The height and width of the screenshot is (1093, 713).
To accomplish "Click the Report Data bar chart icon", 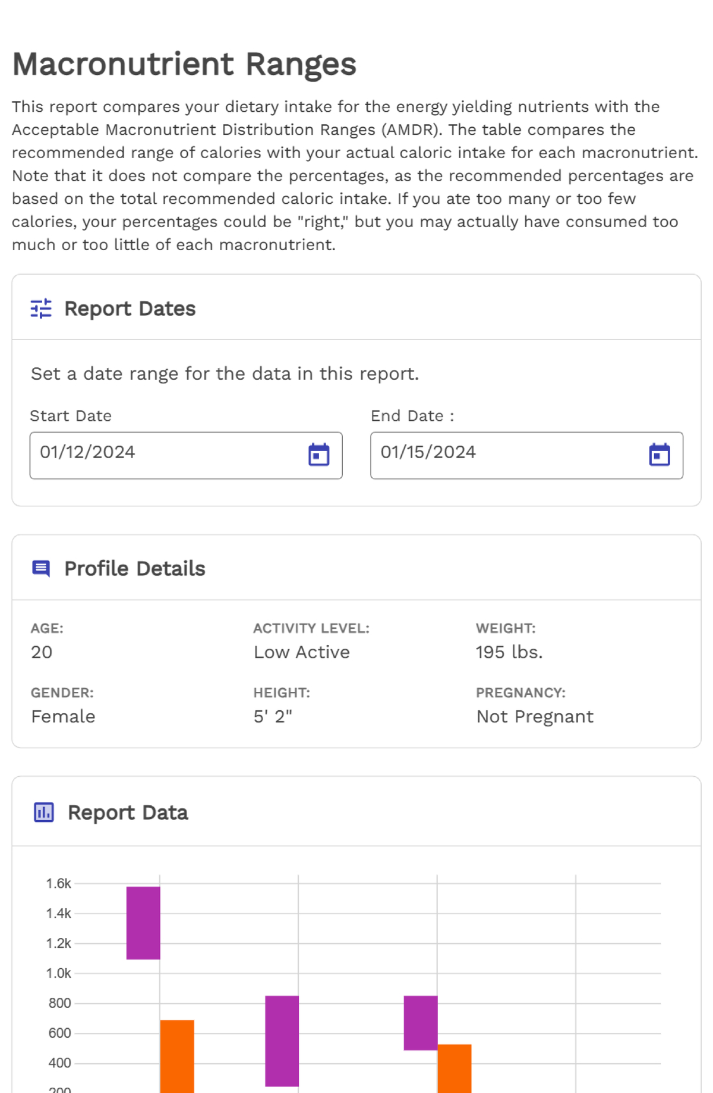I will [44, 812].
